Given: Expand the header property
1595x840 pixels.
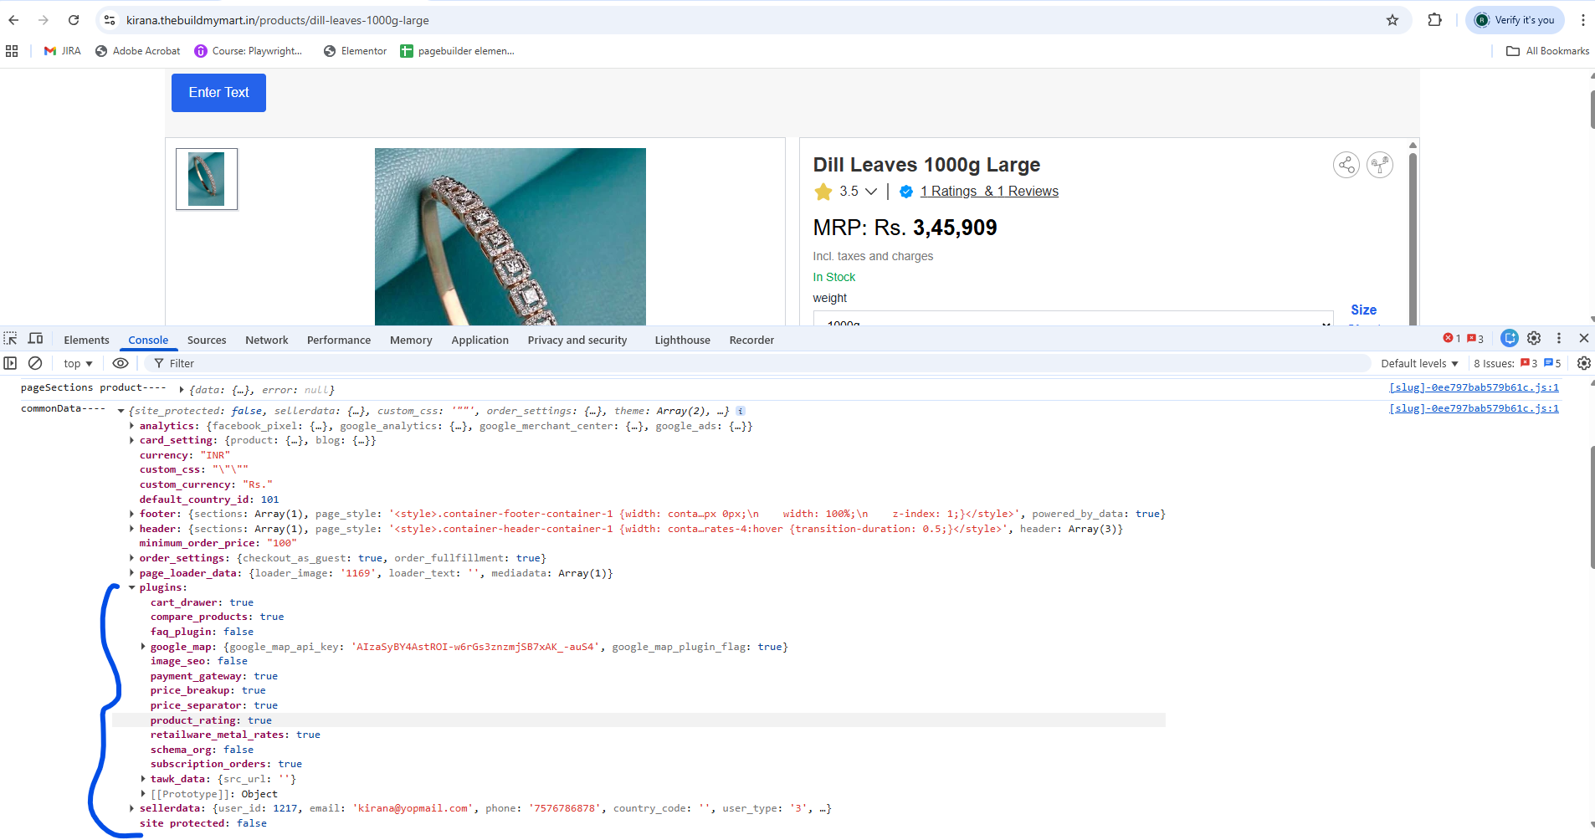Looking at the screenshot, I should tap(132, 529).
